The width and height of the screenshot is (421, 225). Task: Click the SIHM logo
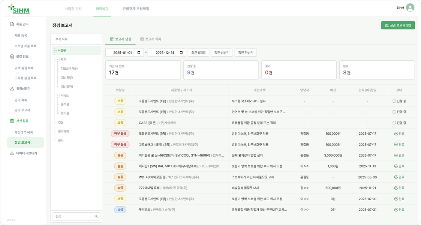coord(19,9)
